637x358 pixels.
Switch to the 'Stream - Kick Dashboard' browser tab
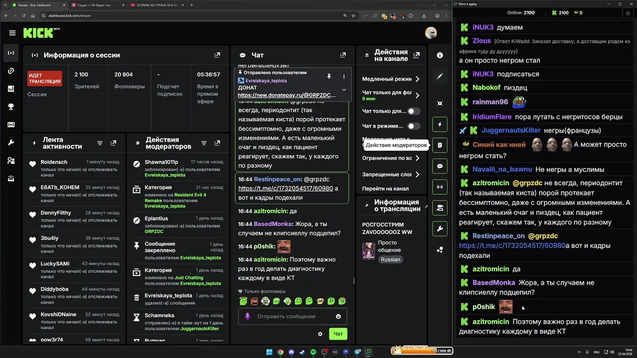pos(38,5)
